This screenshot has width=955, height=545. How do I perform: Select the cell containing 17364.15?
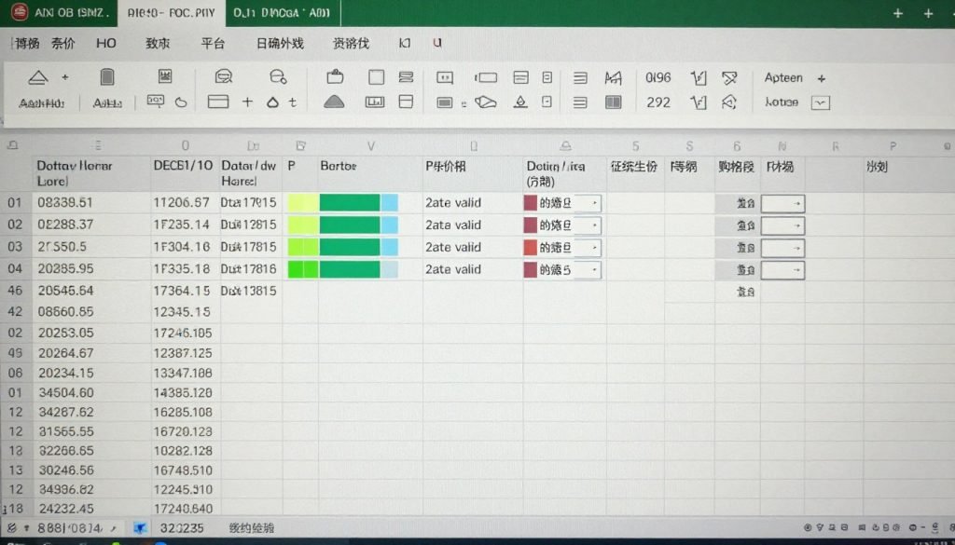click(186, 291)
